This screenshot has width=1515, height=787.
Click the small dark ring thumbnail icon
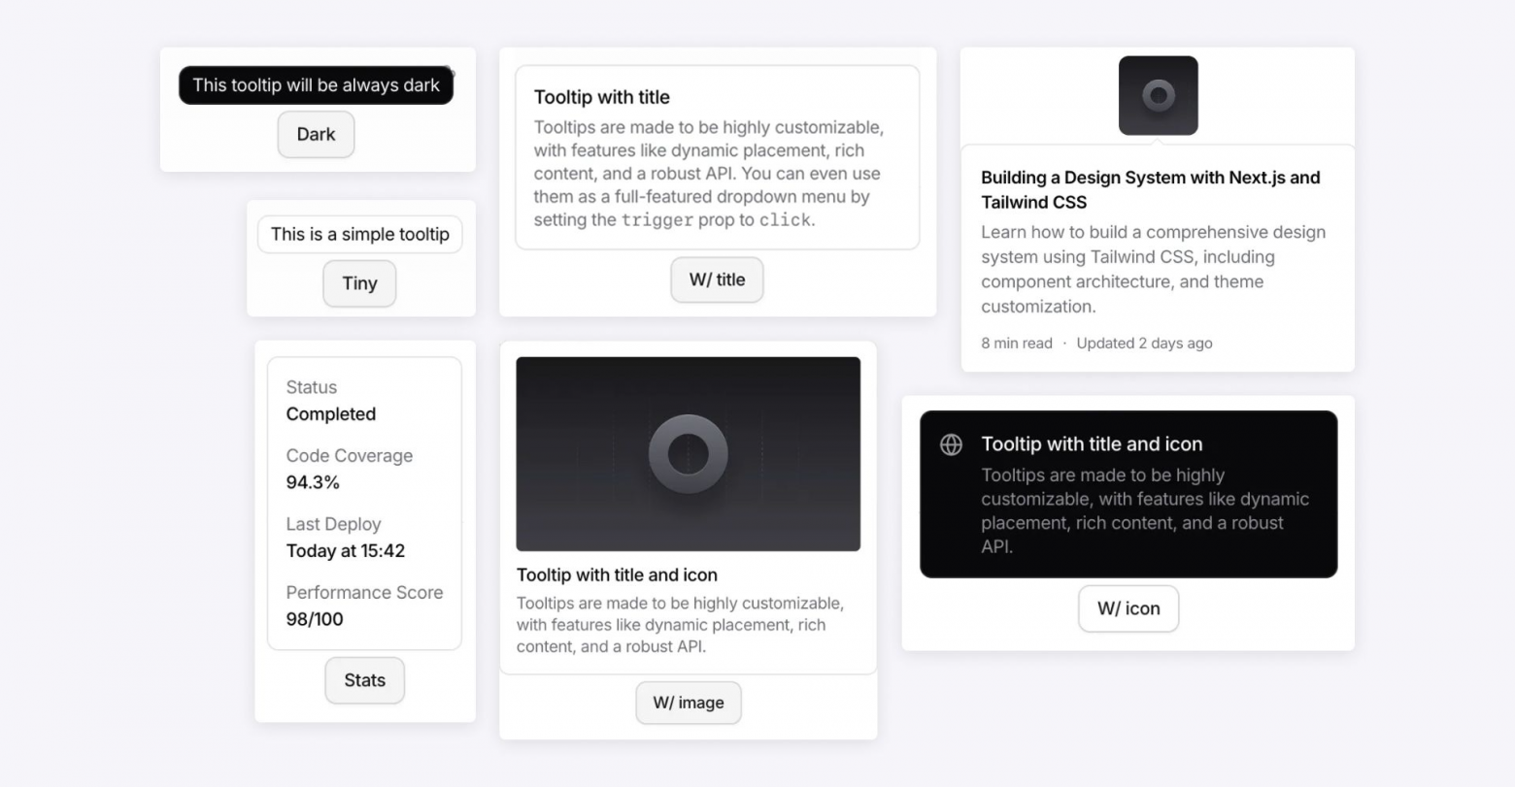(x=1158, y=95)
